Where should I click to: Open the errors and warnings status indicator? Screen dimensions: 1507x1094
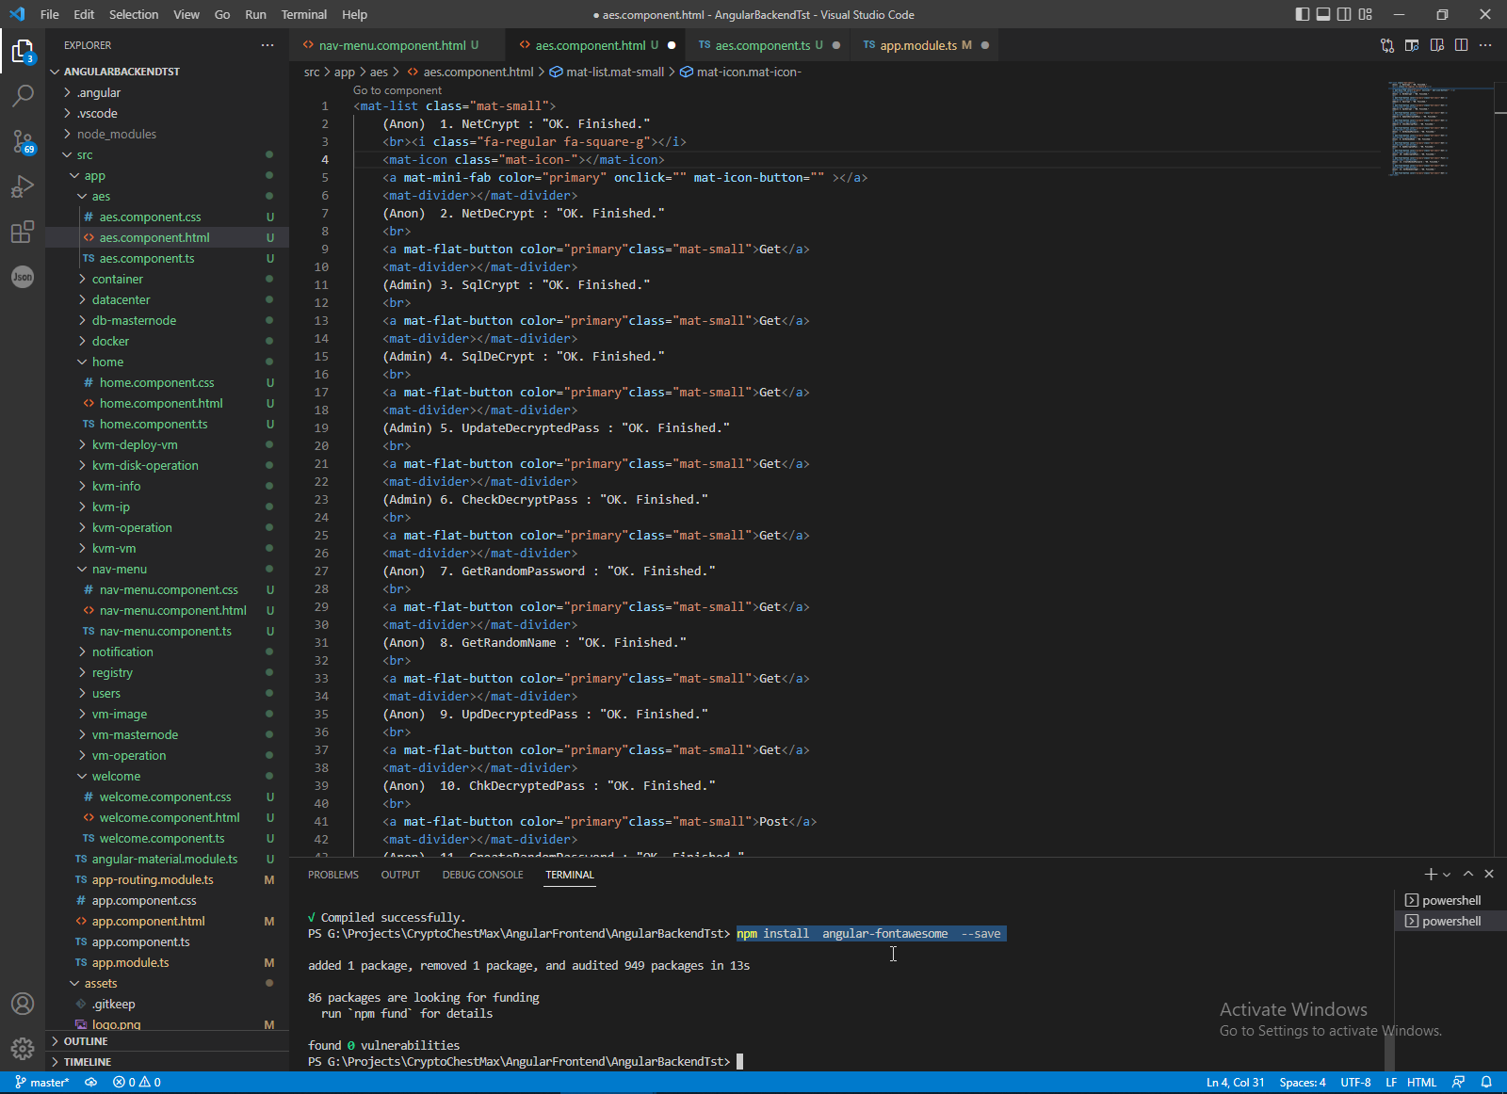[137, 1083]
